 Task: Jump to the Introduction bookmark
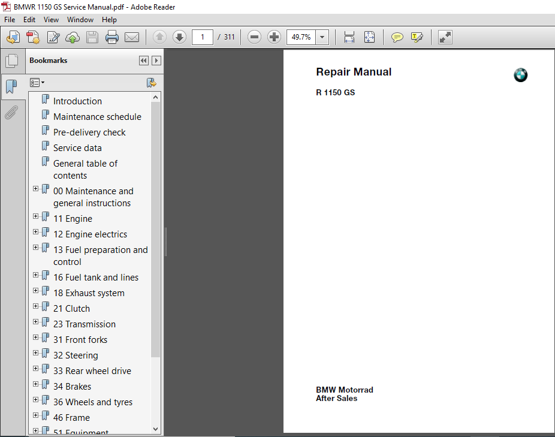click(77, 101)
